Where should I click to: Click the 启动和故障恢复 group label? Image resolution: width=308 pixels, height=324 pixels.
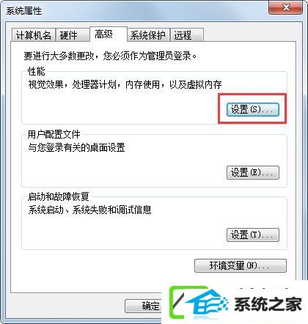click(58, 196)
